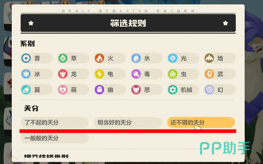Pick the 幽 ghost type icon

tap(100, 90)
